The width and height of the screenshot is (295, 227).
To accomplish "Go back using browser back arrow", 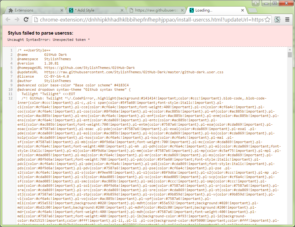I will click(x=8, y=20).
